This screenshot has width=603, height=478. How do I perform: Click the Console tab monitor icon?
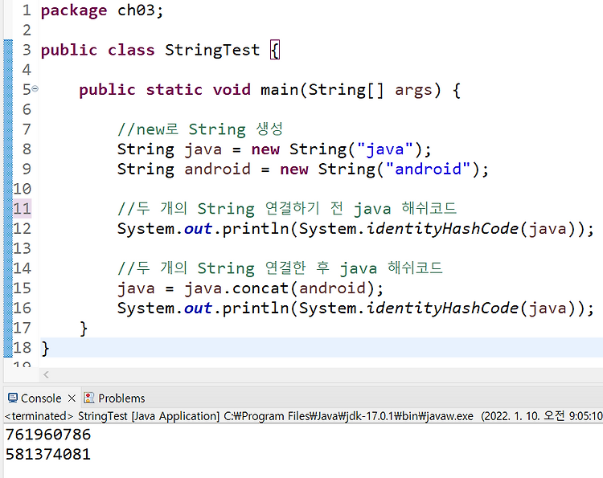13,398
